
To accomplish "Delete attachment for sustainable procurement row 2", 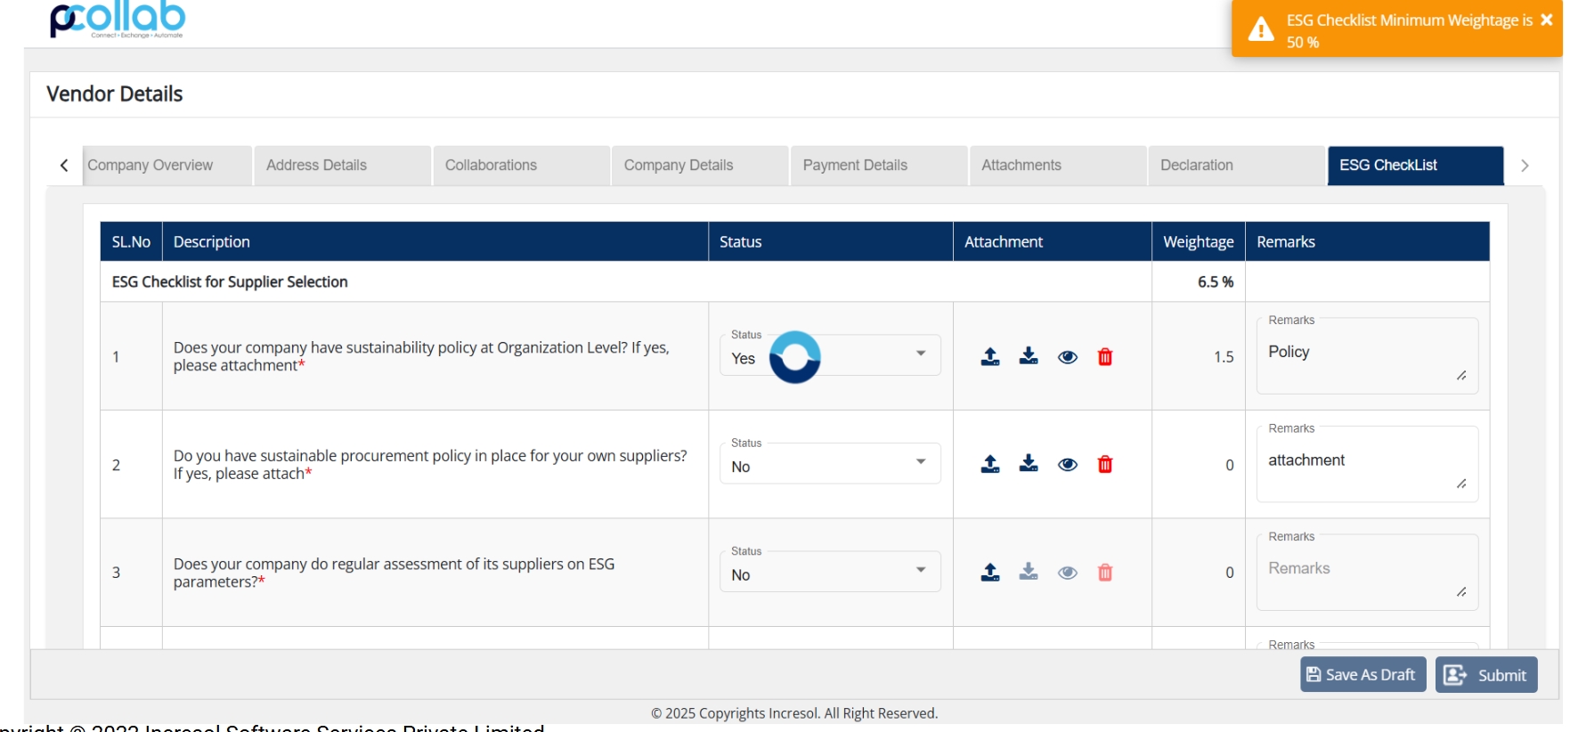I will click(1105, 465).
